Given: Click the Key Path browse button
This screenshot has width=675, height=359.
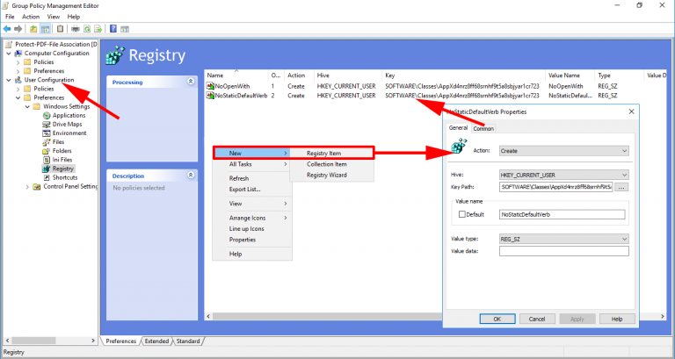Looking at the screenshot, I should [x=621, y=187].
